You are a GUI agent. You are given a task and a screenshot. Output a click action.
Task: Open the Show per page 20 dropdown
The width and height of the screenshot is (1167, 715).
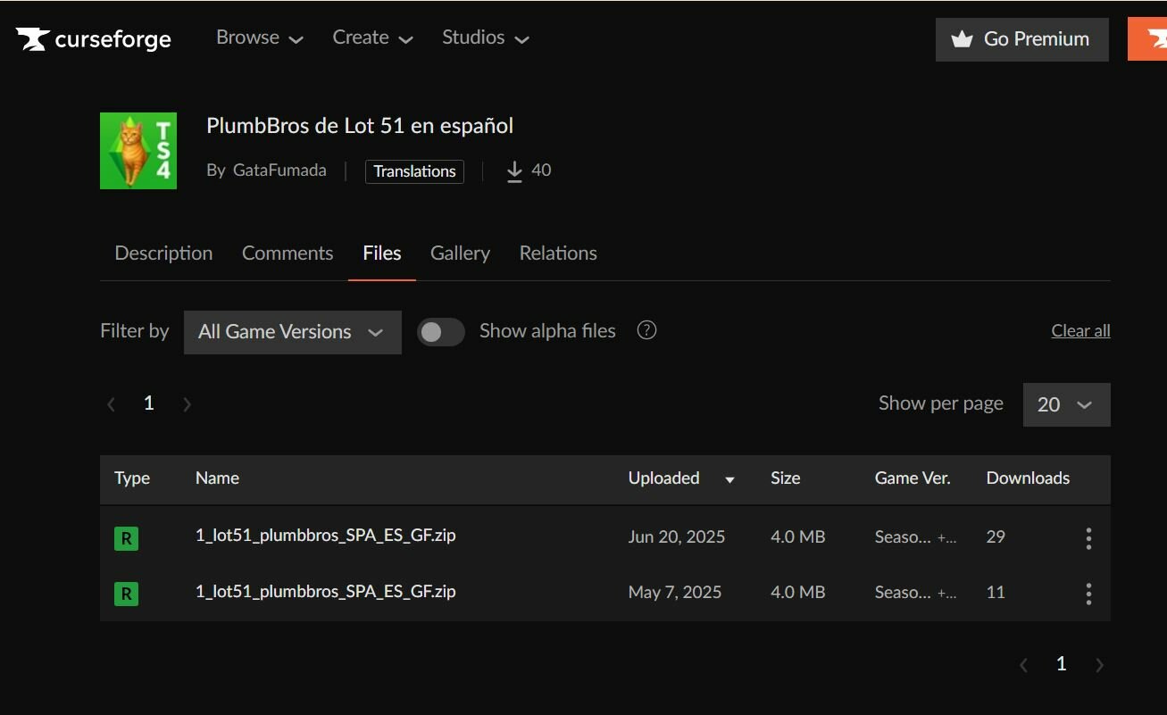pos(1066,404)
